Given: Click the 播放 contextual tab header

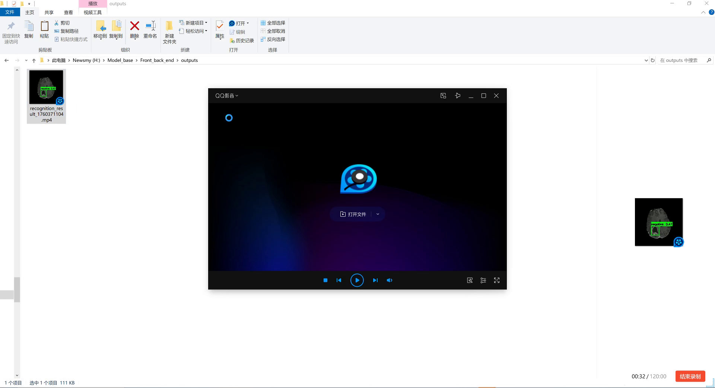Looking at the screenshot, I should (x=93, y=4).
